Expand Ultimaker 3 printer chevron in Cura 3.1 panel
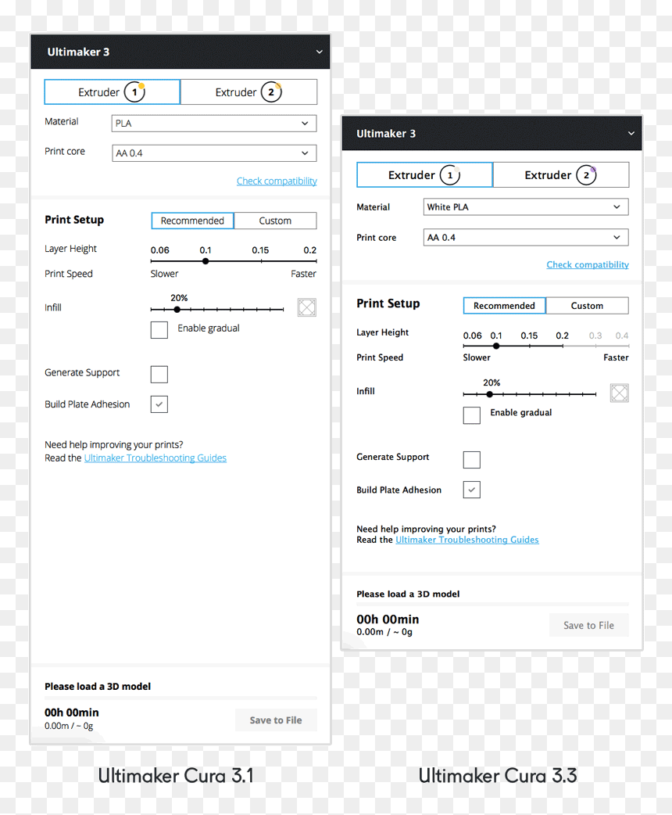The width and height of the screenshot is (672, 815). pos(320,52)
